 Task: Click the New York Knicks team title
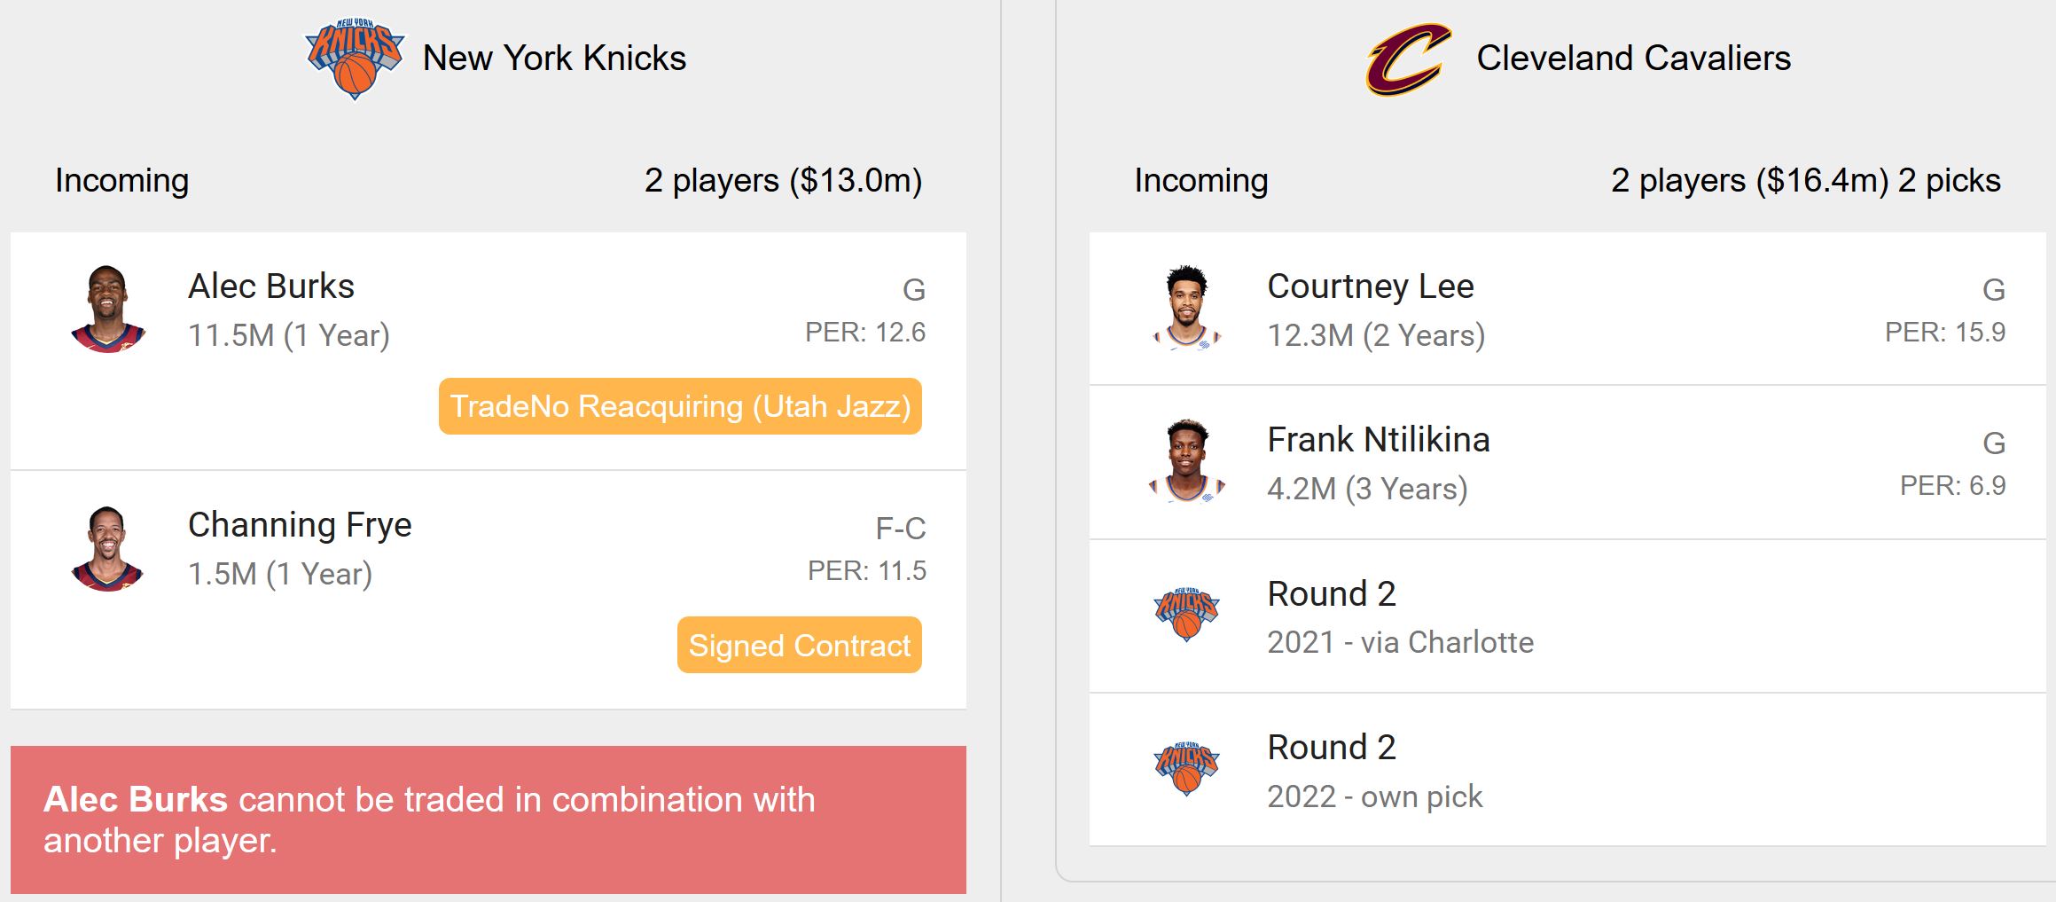554,59
